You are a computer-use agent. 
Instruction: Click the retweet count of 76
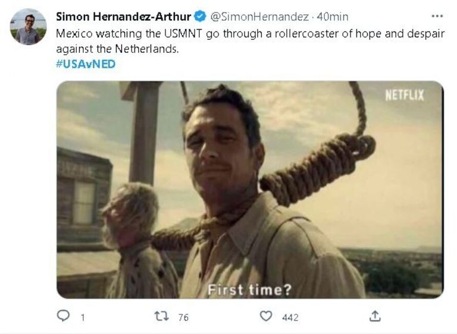click(183, 317)
